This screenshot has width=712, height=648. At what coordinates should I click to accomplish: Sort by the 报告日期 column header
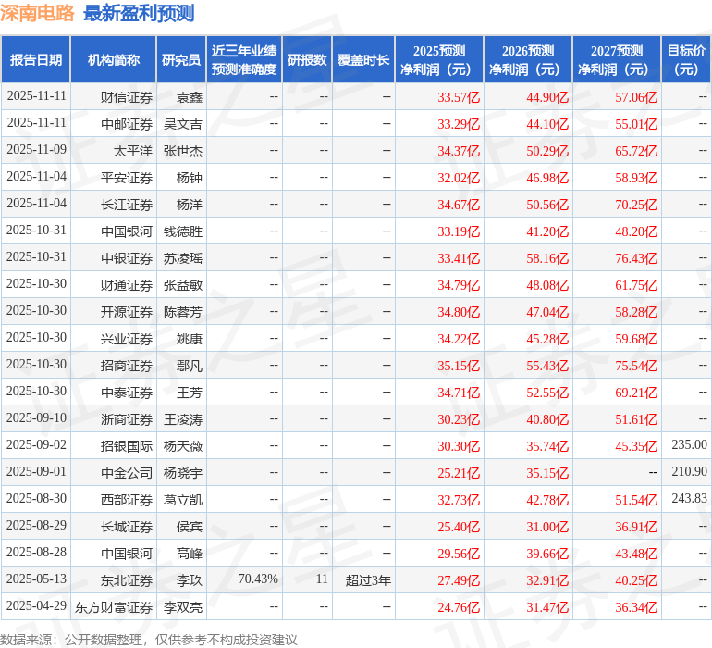[x=36, y=60]
